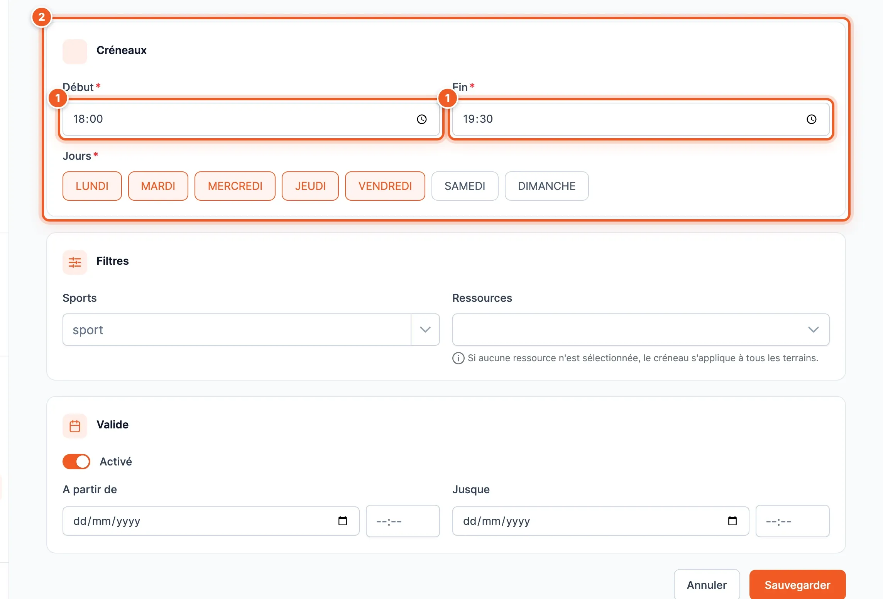The image size is (883, 599).
Task: Disable the Activé toggle switch
Action: click(x=76, y=462)
